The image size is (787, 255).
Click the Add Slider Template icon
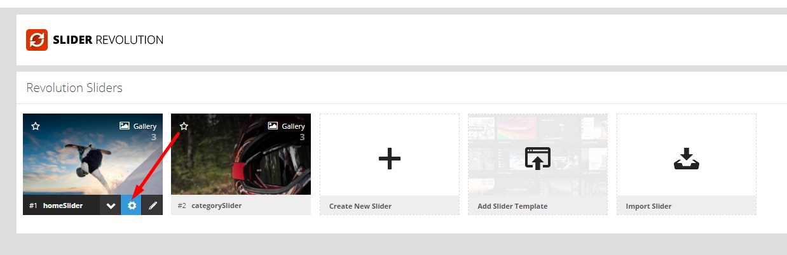pyautogui.click(x=537, y=158)
